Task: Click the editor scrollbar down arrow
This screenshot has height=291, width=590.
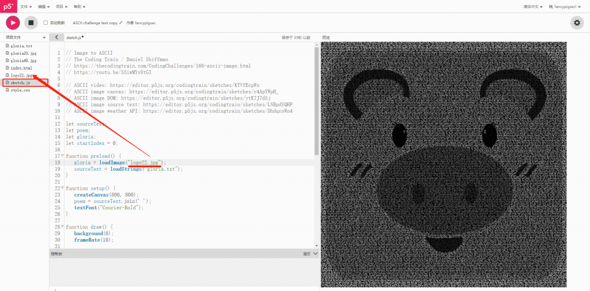Action: pyautogui.click(x=316, y=246)
